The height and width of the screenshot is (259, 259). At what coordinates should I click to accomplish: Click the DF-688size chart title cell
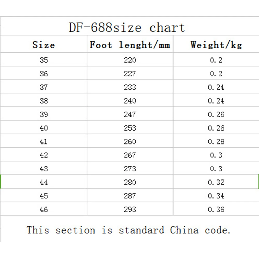(127, 27)
